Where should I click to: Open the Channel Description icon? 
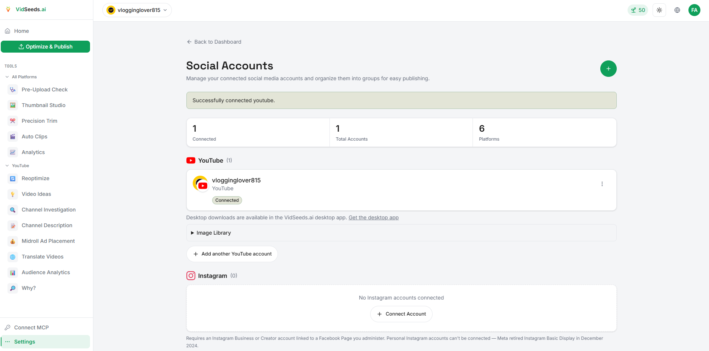[13, 225]
